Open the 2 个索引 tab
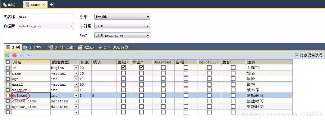Image resolution: width=325 pixels, height=120 pixels. [x=33, y=47]
